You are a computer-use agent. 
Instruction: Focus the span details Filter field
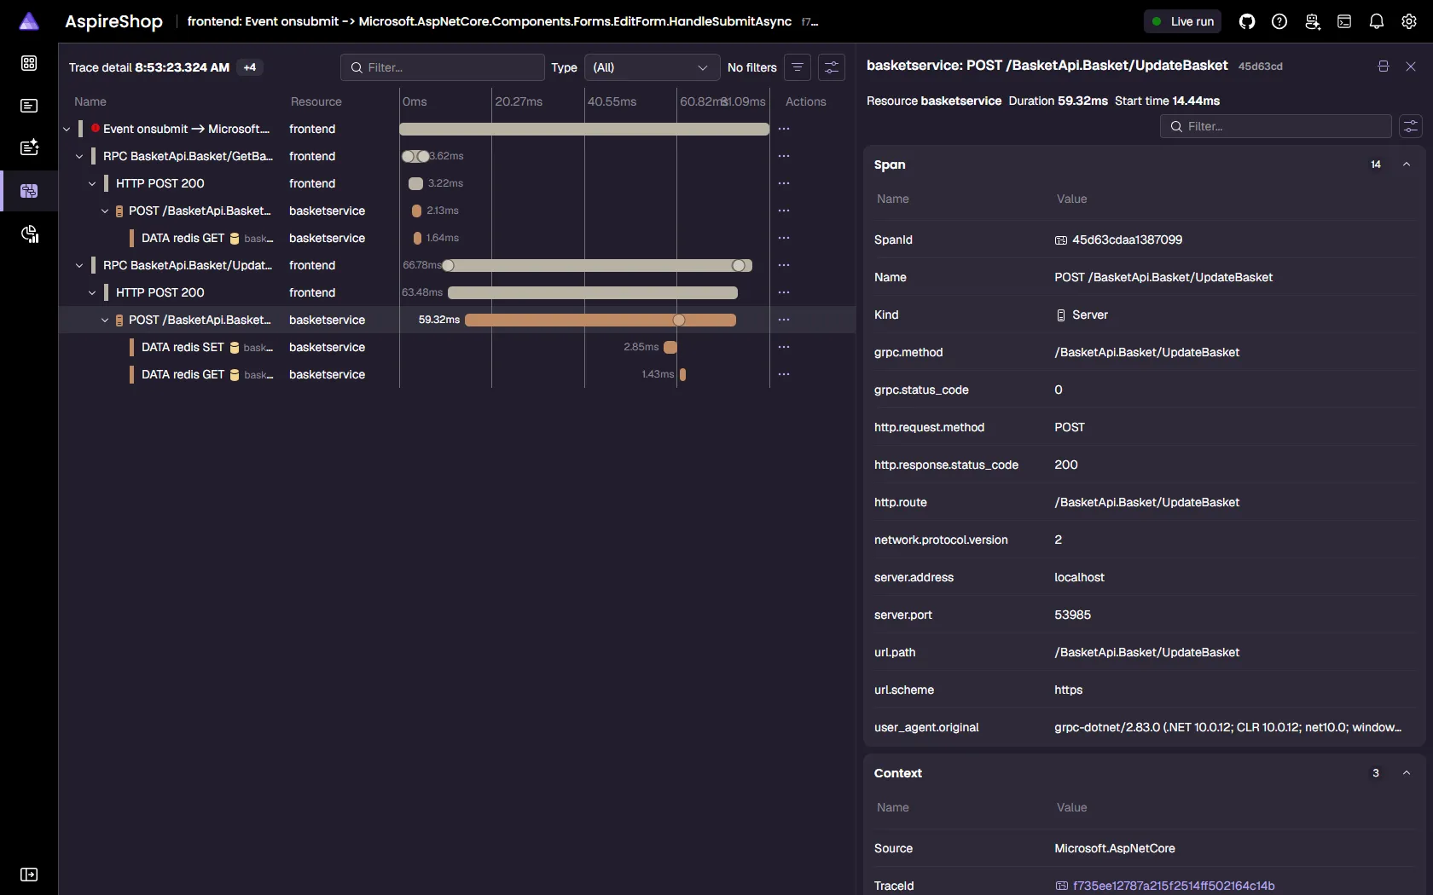(x=1275, y=126)
